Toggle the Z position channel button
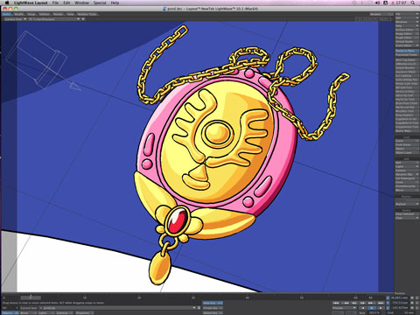 coord(388,308)
